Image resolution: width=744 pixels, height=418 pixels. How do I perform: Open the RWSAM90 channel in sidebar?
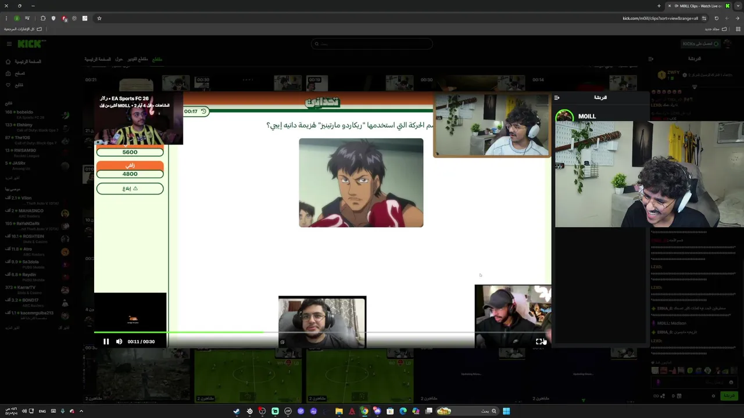36,153
